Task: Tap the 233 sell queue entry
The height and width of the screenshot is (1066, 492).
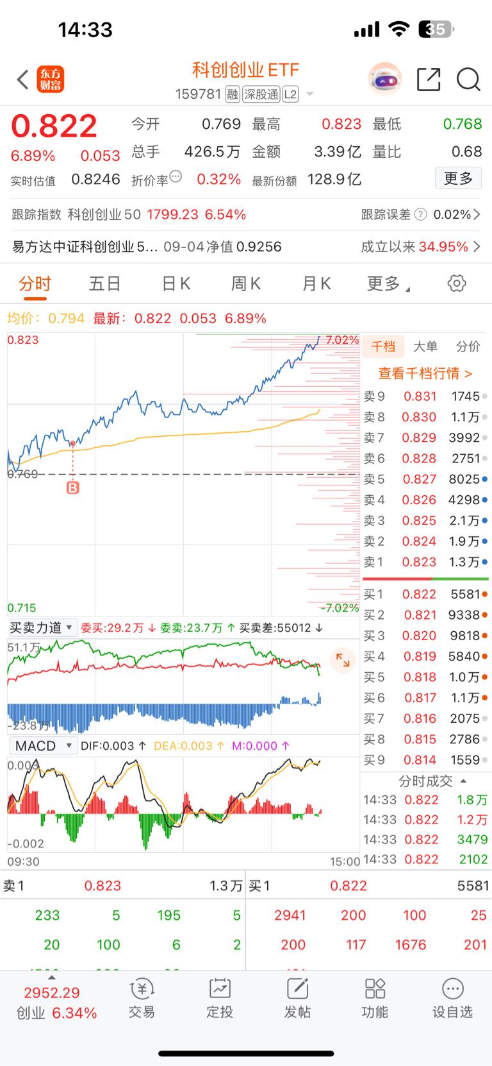Action: click(x=47, y=915)
